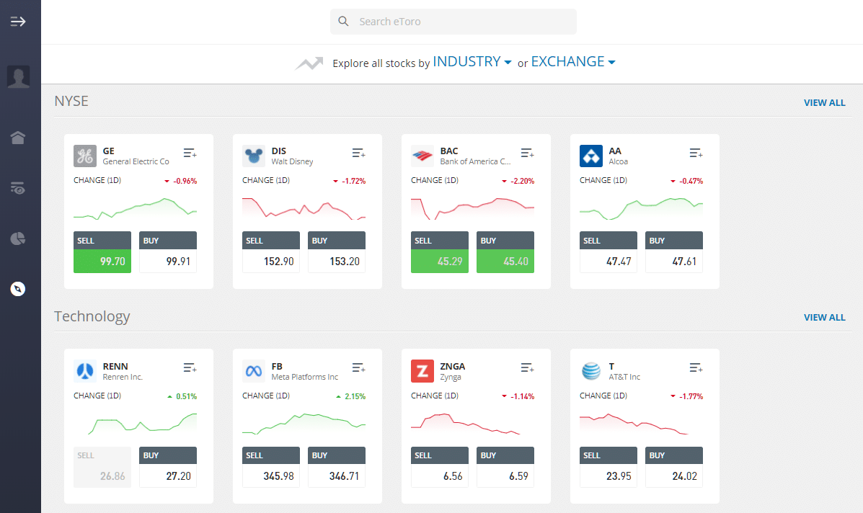Add AT&T to watchlist with list-plus icon

(x=696, y=367)
